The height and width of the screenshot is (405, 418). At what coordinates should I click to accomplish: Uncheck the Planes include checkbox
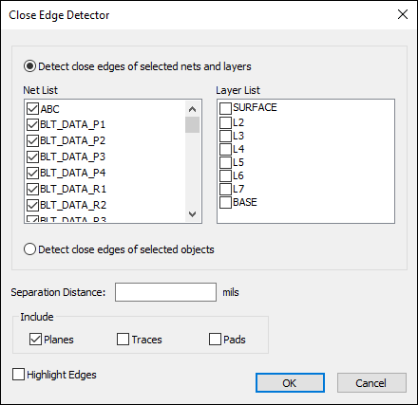[35, 340]
